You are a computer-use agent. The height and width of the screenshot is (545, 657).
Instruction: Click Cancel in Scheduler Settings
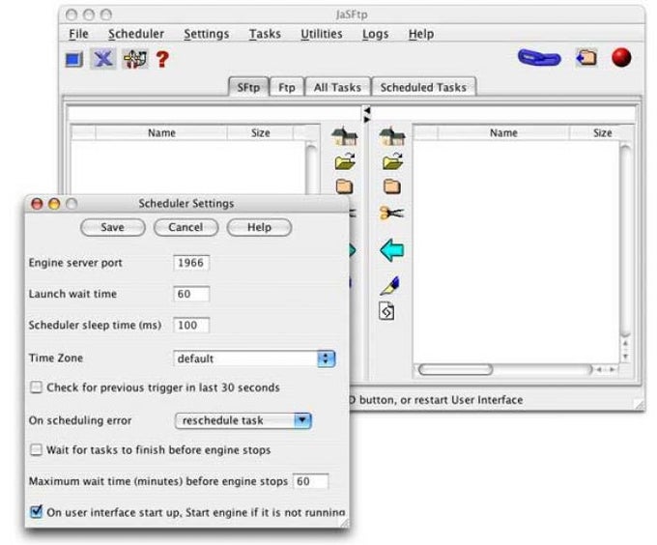186,227
